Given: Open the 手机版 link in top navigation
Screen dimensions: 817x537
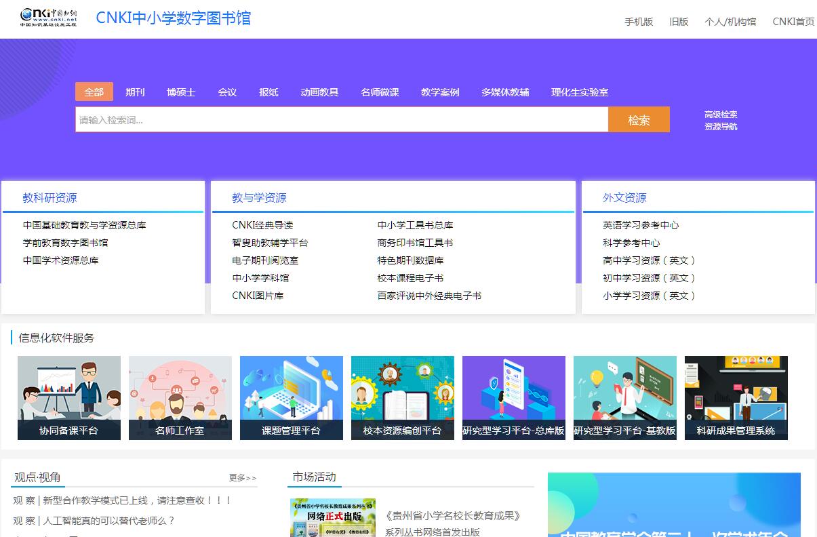Looking at the screenshot, I should pos(639,22).
